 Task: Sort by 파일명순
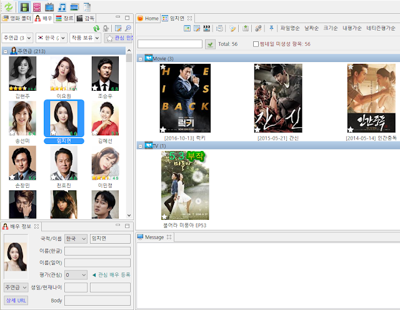tap(290, 28)
